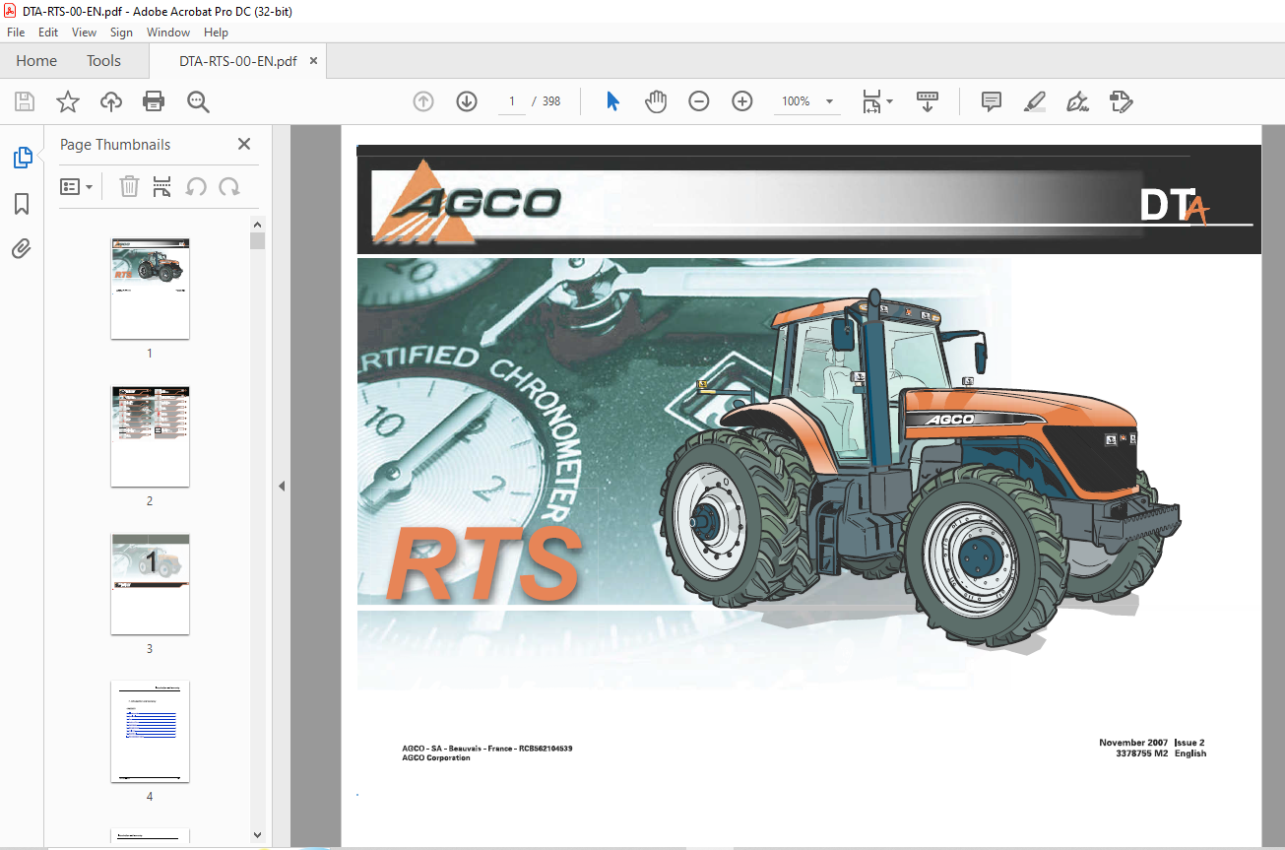Add a sticky note comment
This screenshot has height=850, width=1285.
992,101
